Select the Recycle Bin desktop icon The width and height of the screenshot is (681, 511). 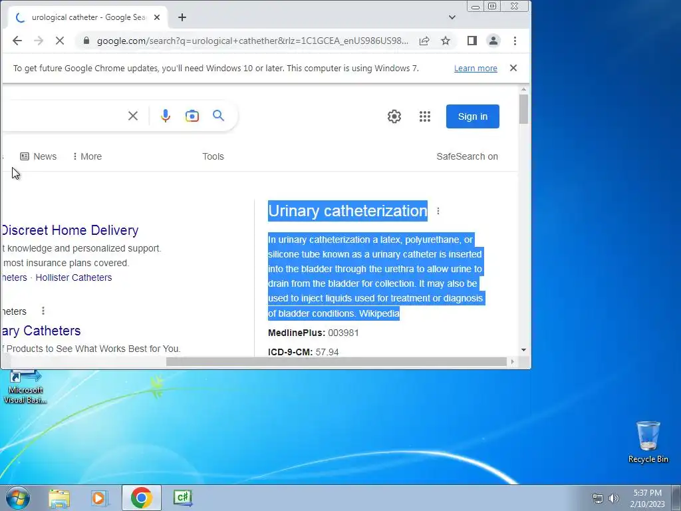coord(648,442)
